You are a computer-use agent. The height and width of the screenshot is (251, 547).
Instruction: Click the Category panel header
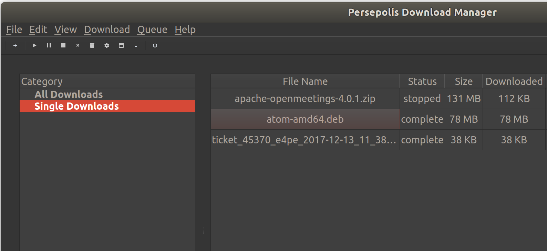tap(107, 81)
